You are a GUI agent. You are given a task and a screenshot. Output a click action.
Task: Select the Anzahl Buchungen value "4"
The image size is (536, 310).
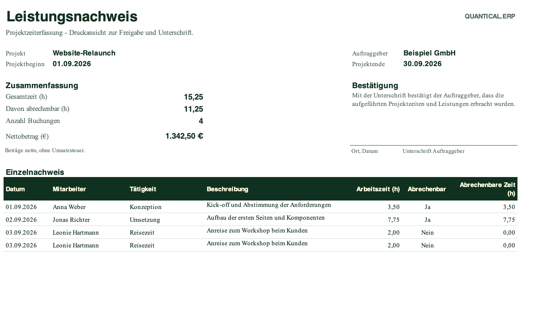pyautogui.click(x=201, y=121)
